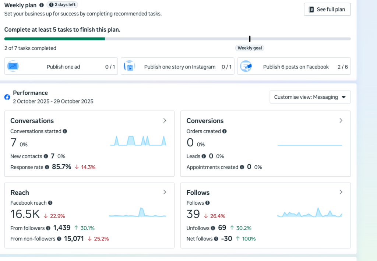The image size is (377, 261).
Task: Click info icon next to Facebook reach
Action: [x=50, y=203]
